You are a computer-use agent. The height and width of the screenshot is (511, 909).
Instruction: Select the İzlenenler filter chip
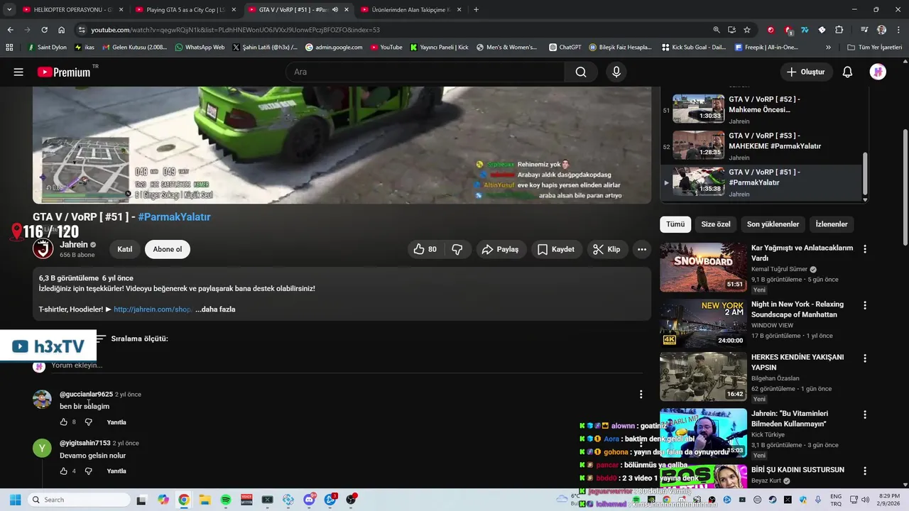click(x=832, y=224)
